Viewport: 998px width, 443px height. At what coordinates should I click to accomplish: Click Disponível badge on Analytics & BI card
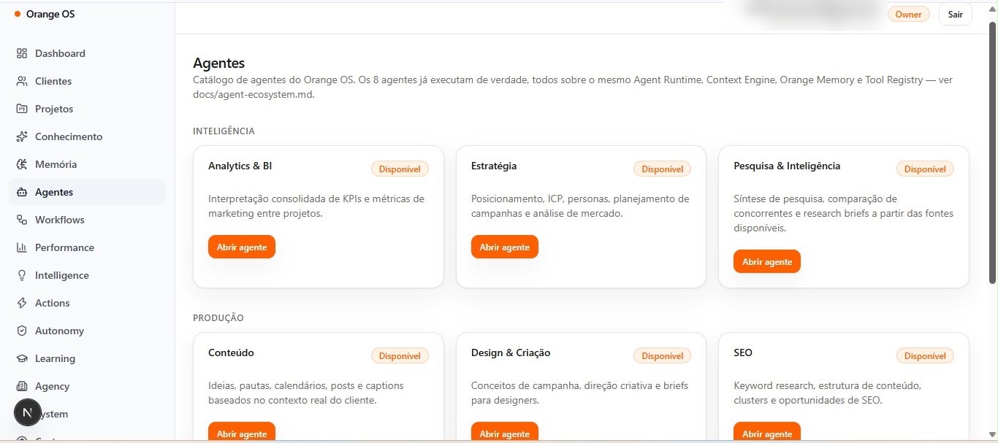pos(400,169)
